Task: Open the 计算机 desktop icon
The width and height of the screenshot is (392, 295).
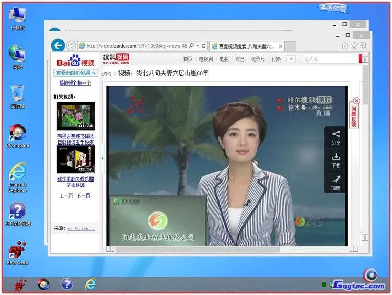Action: (x=17, y=19)
